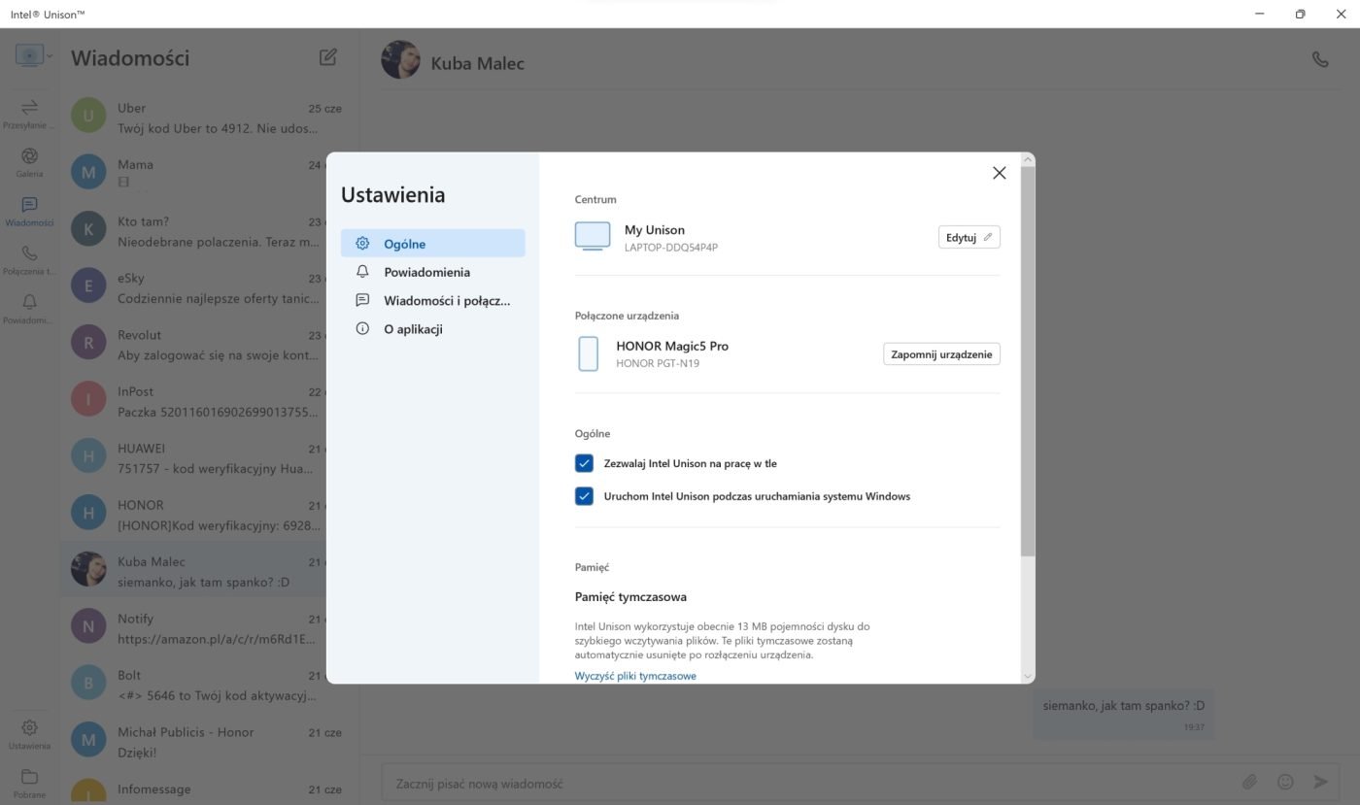Click the Edytuj button for My Unison
The image size is (1360, 805).
[x=969, y=237]
